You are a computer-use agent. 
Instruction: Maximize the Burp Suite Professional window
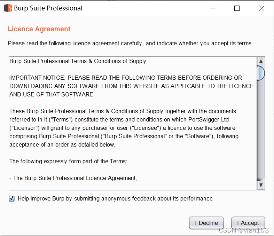click(x=237, y=8)
